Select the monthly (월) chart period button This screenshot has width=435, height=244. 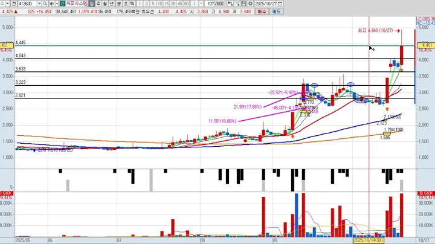click(105, 4)
